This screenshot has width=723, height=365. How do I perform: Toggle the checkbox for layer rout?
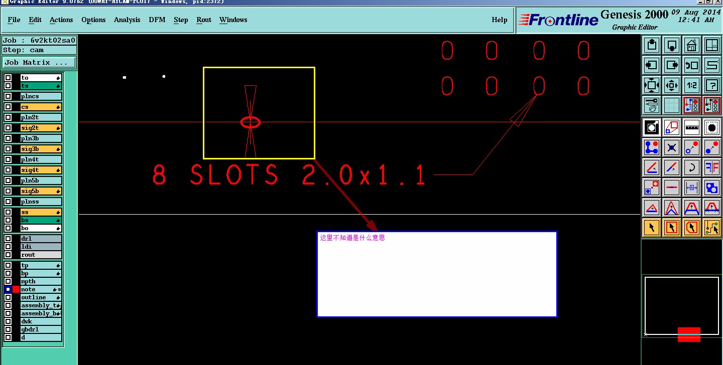(8, 255)
